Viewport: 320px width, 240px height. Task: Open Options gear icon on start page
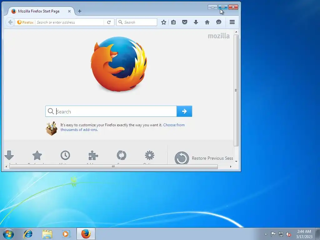click(150, 156)
